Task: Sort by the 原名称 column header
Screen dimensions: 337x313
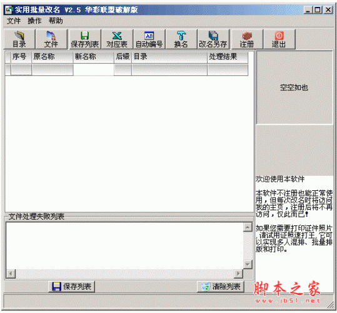Action: point(53,57)
